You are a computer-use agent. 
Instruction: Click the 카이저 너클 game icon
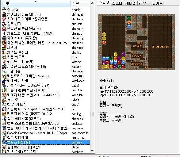(x=4, y=95)
